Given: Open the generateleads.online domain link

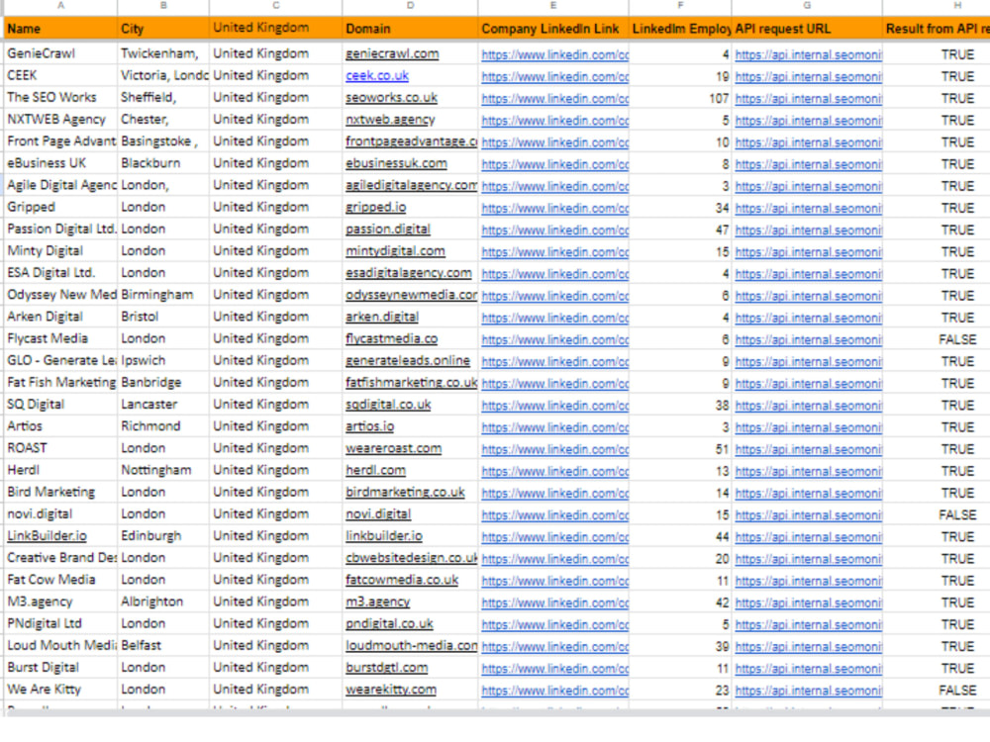Looking at the screenshot, I should point(408,361).
